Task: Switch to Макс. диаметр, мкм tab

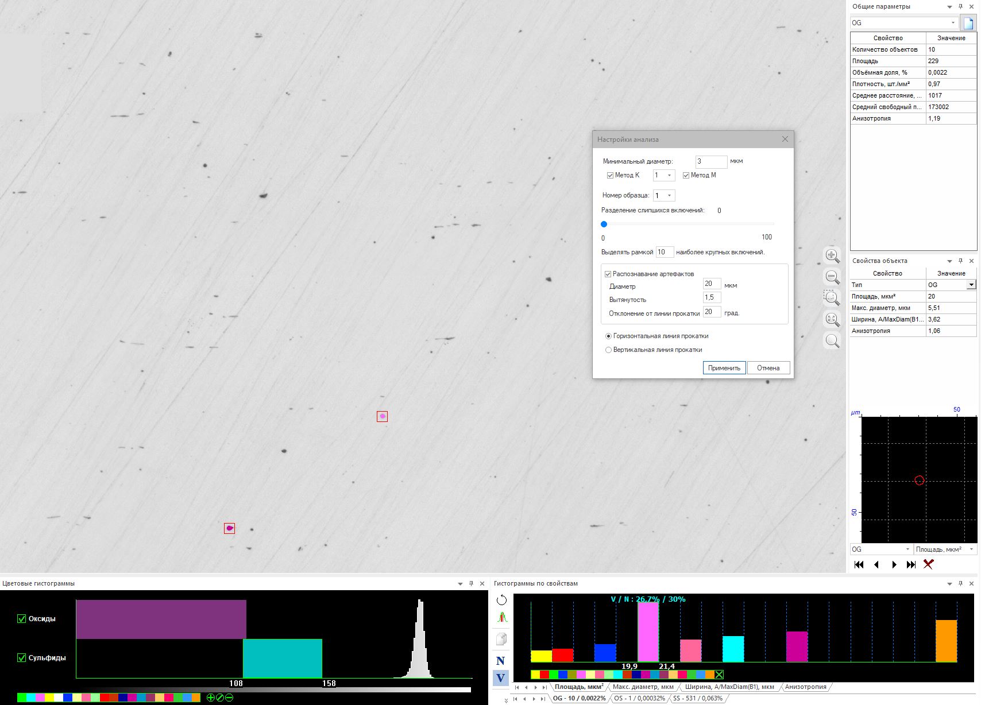Action: click(x=643, y=687)
